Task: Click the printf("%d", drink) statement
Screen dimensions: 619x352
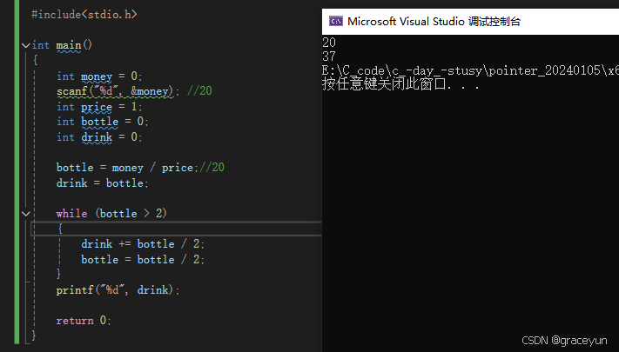Action: 118,290
